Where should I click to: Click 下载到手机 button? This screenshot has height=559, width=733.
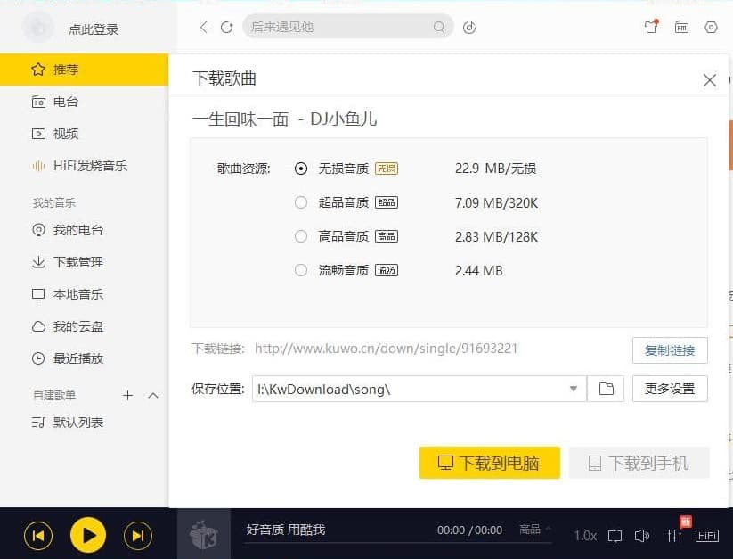(x=639, y=463)
